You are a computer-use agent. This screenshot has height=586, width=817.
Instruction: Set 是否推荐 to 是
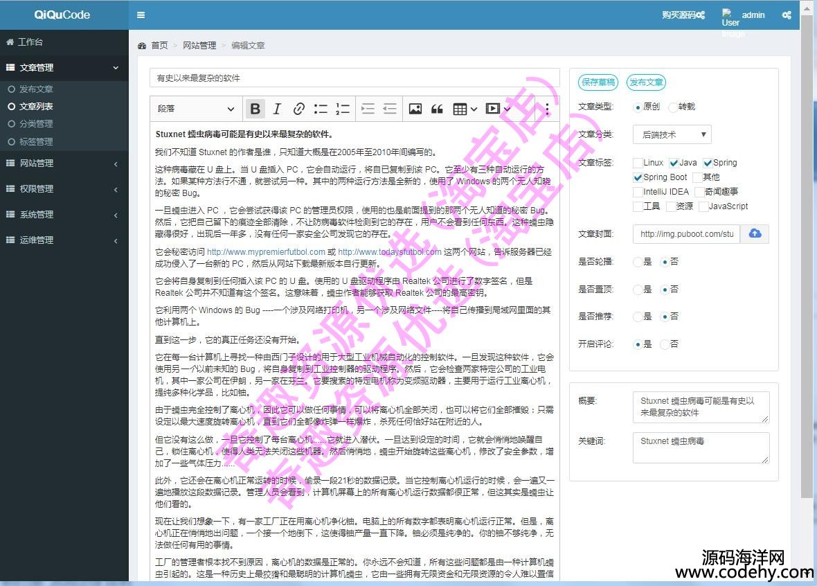click(638, 317)
